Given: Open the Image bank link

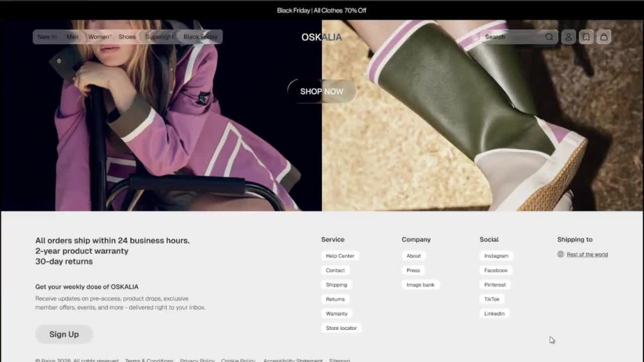Looking at the screenshot, I should [421, 284].
